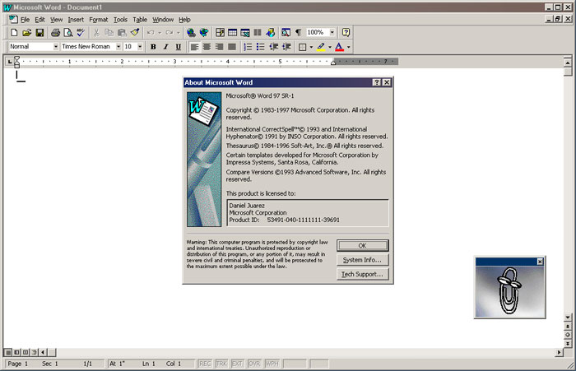Screen dimensions: 576x371
Task: Open the 100% zoom dropdown
Action: [332, 33]
